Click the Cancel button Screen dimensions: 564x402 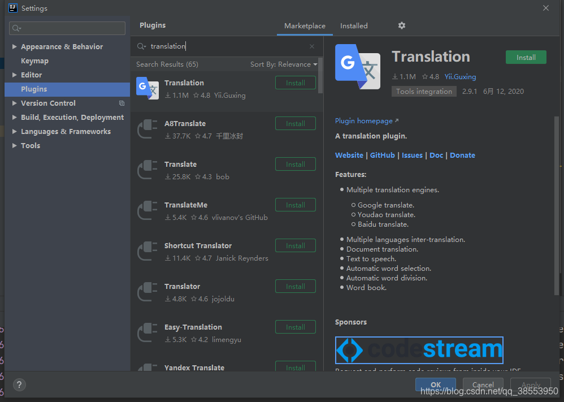coord(483,384)
